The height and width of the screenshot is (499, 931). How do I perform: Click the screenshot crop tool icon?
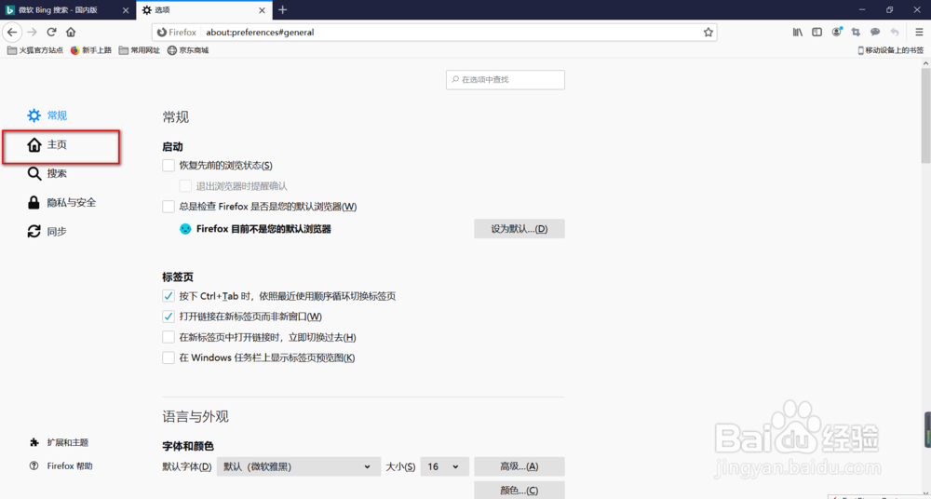coord(856,32)
